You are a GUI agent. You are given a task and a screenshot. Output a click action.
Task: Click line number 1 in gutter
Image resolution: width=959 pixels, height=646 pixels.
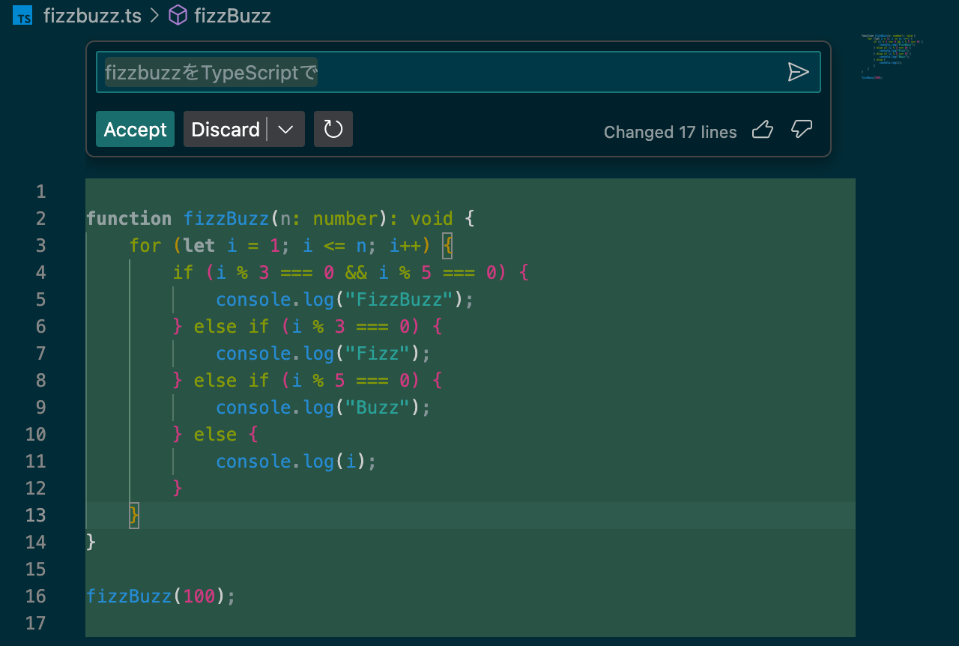pos(40,192)
